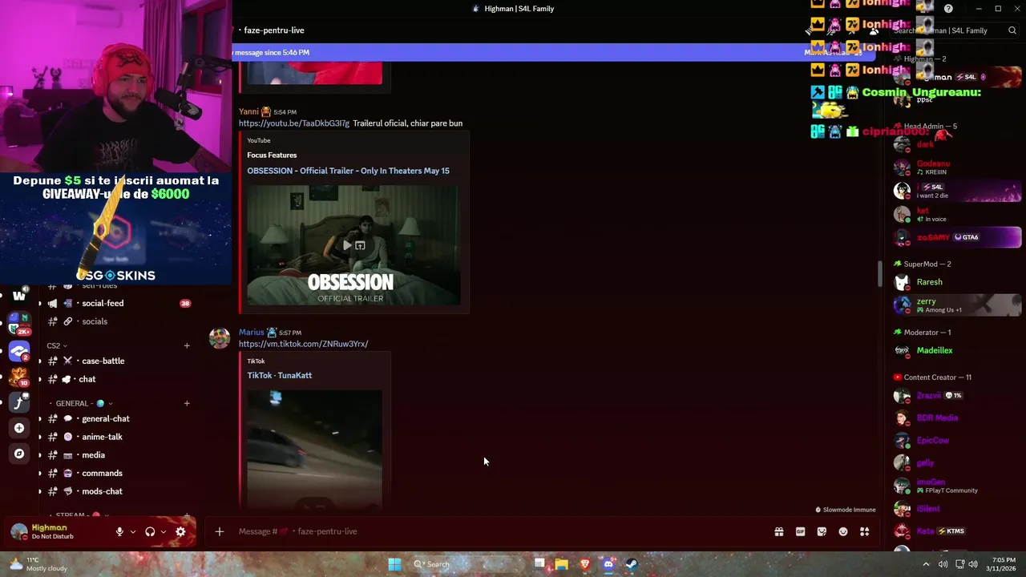Click EpicCow in member list
Image resolution: width=1026 pixels, height=577 pixels.
(932, 440)
